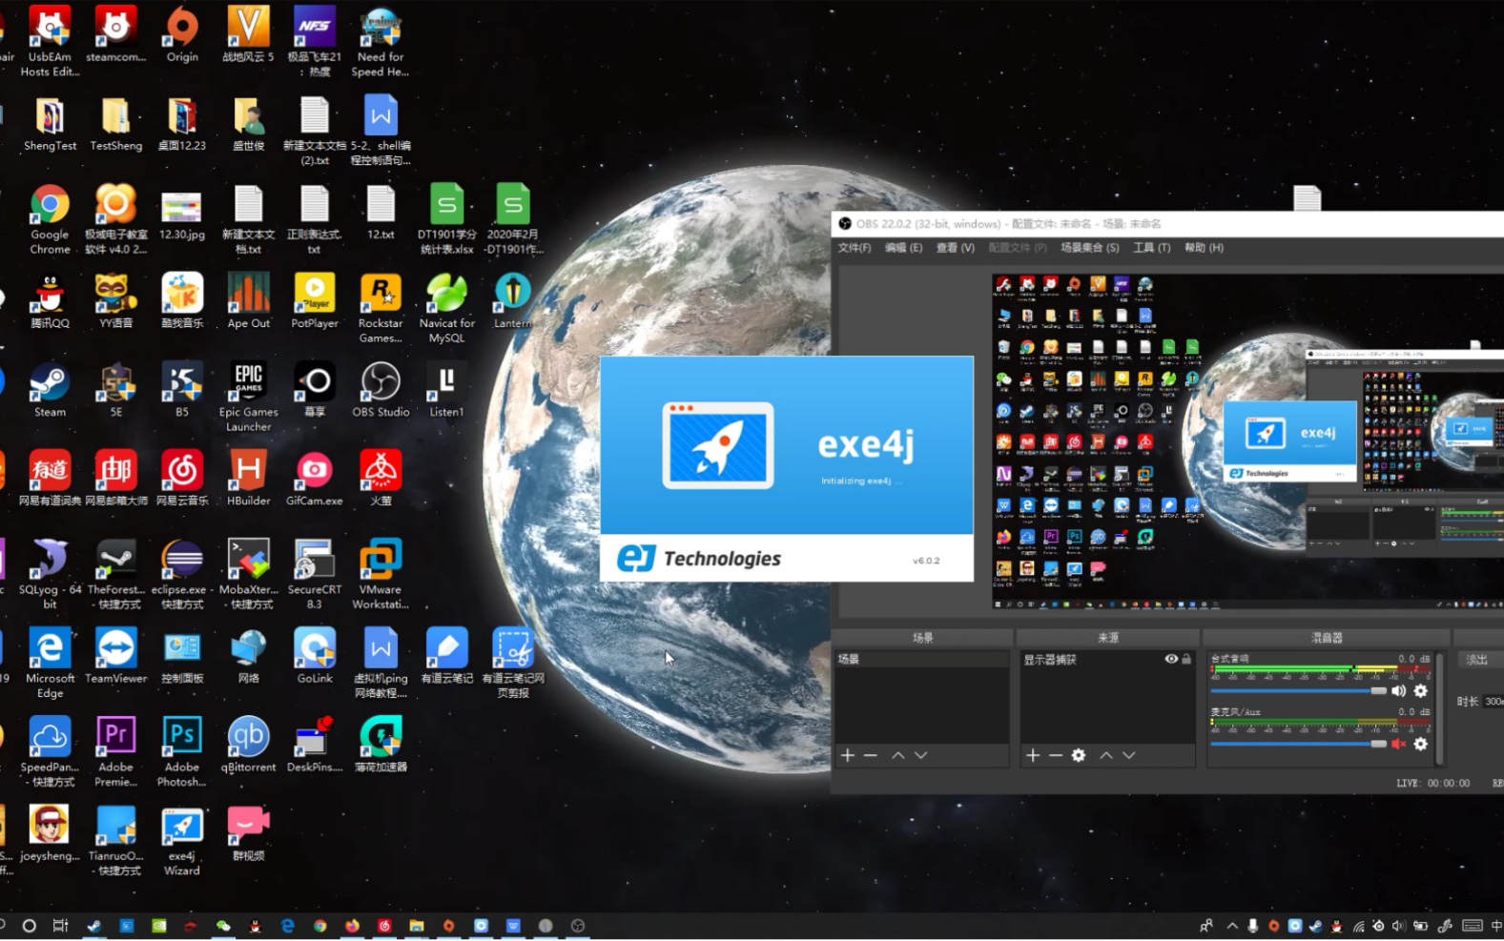Screen dimensions: 1504x941
Task: Open the 查看(V) menu in OBS
Action: coord(955,247)
